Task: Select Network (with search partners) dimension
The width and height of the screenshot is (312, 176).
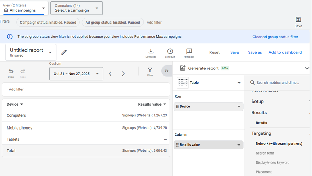Action: click(279, 144)
